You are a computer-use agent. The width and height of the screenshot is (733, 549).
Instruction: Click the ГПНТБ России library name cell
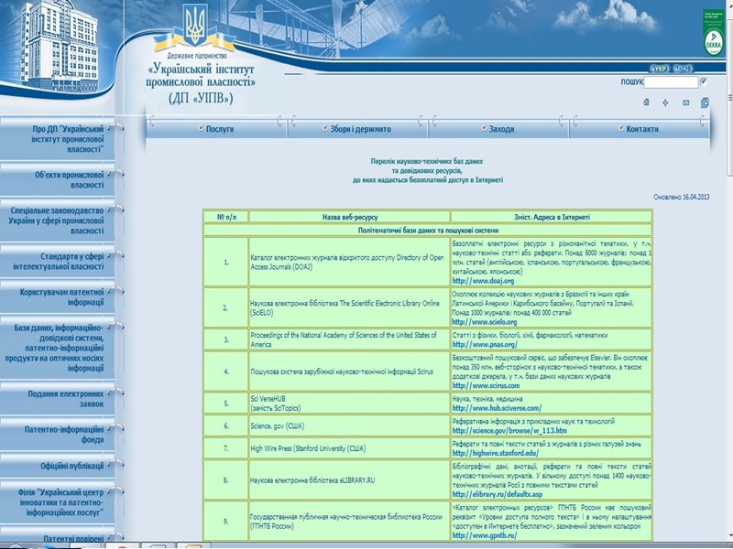click(x=349, y=521)
